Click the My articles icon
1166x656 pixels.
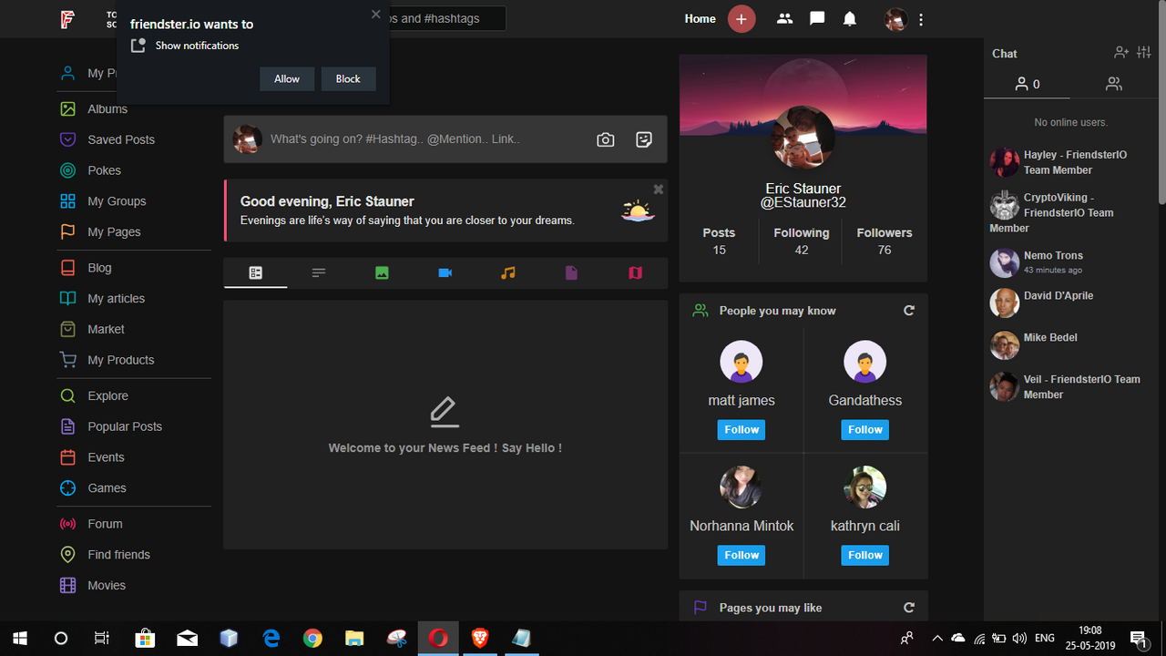coord(67,299)
